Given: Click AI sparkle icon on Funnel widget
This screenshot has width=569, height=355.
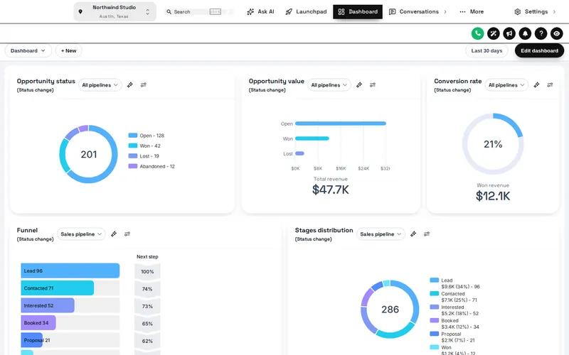Looking at the screenshot, I should (x=114, y=234).
